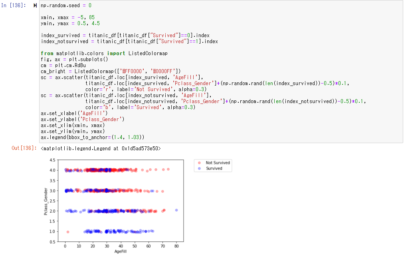
Task: Click the cm_bright ListedColormap line
Action: click(x=111, y=72)
